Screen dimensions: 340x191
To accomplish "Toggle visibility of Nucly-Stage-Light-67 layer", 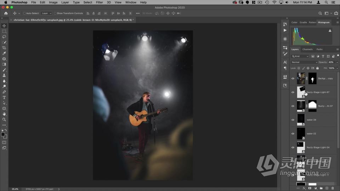I will click(x=293, y=92).
